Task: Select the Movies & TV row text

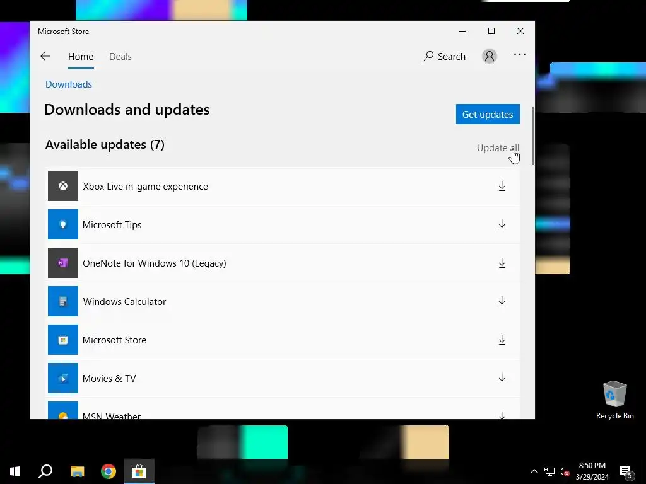Action: pyautogui.click(x=109, y=379)
